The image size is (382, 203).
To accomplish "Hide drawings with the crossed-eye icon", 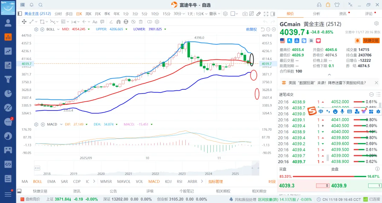I will coord(133,22).
